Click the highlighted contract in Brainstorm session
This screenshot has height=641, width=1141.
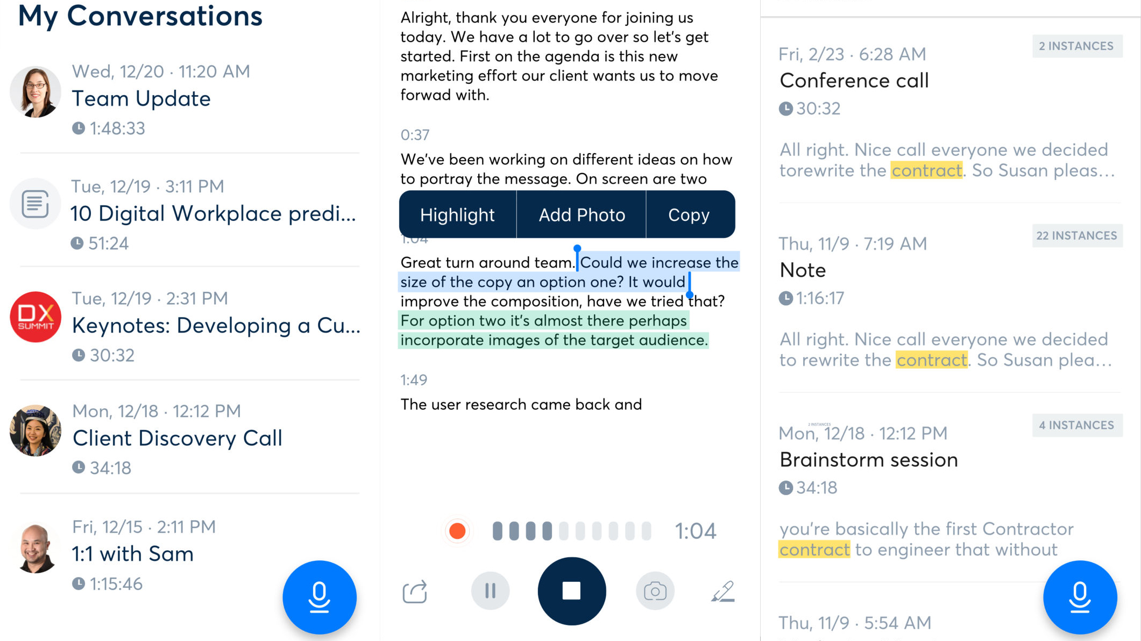(815, 550)
